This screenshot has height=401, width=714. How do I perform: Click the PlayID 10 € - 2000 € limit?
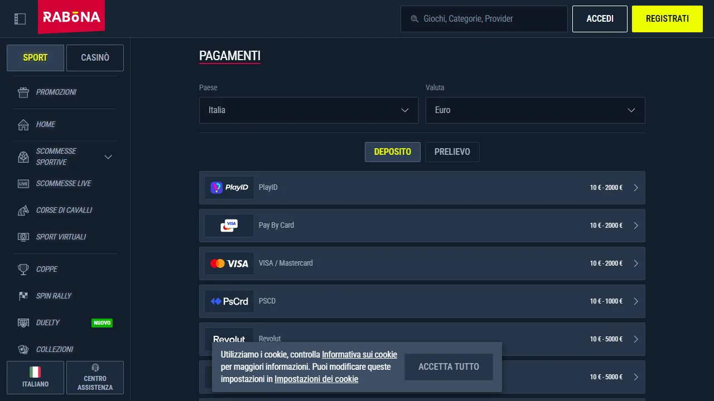tap(606, 188)
